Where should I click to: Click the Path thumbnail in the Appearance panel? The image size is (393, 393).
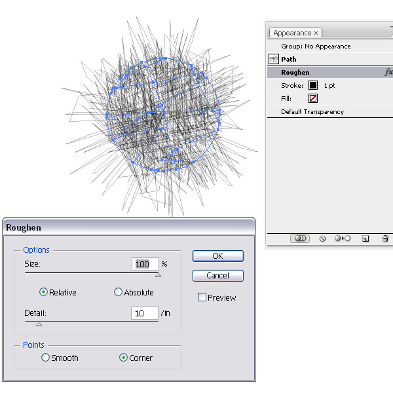pos(274,60)
